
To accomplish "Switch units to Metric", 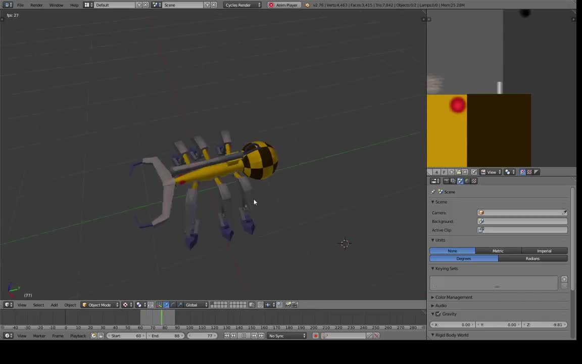I will 498,251.
